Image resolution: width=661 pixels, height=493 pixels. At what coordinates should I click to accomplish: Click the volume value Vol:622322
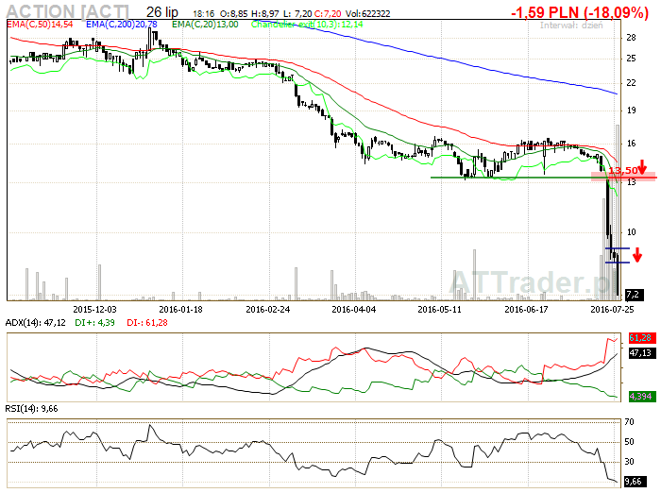coord(367,14)
